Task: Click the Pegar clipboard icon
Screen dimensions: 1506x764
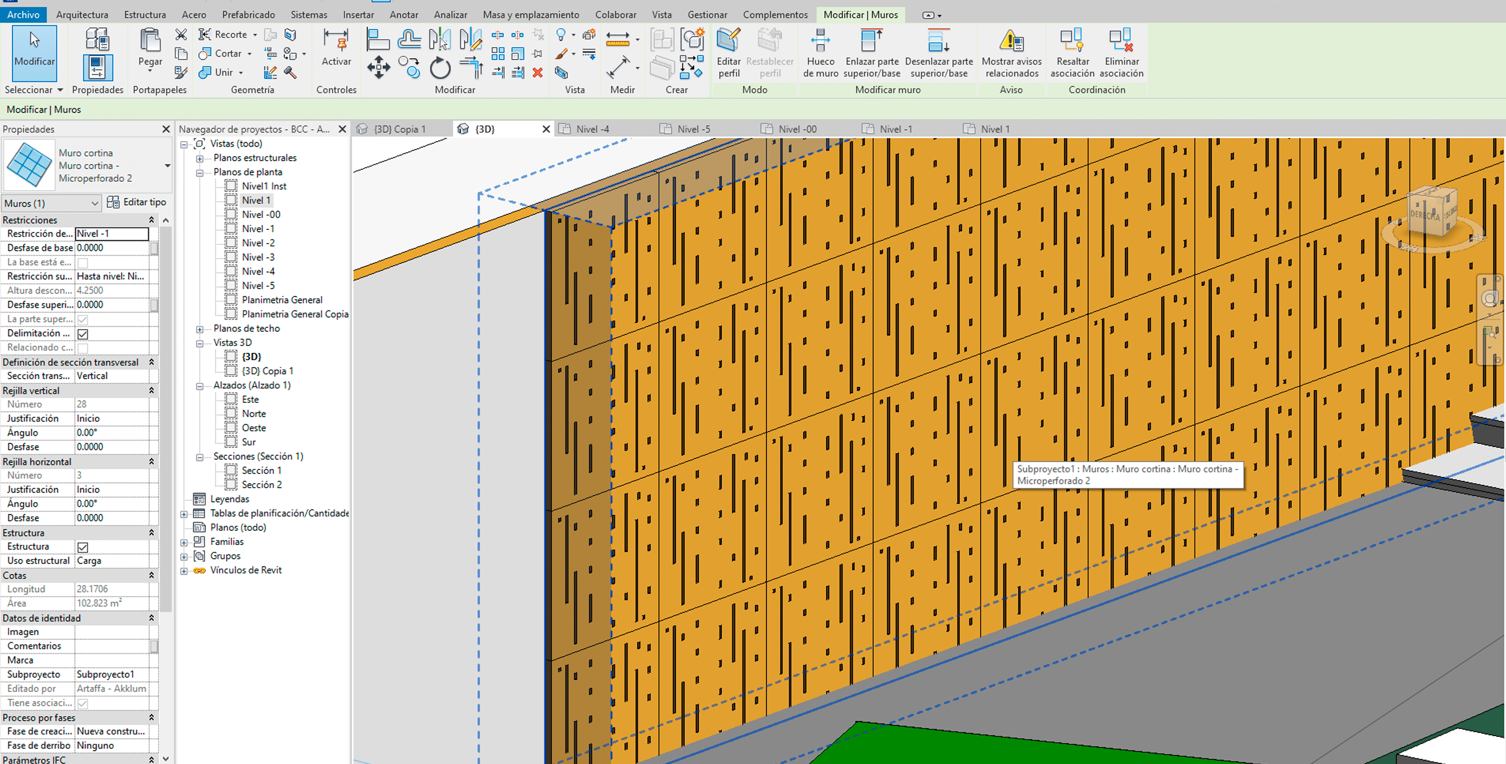Action: tap(150, 40)
